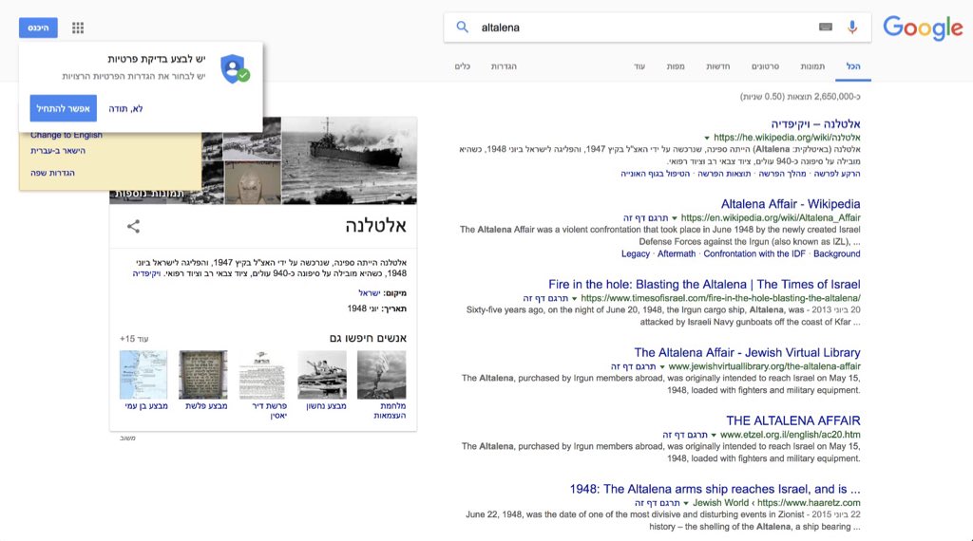Switch to the חדשות tab
Screen dimensions: 973x541
pyautogui.click(x=718, y=66)
